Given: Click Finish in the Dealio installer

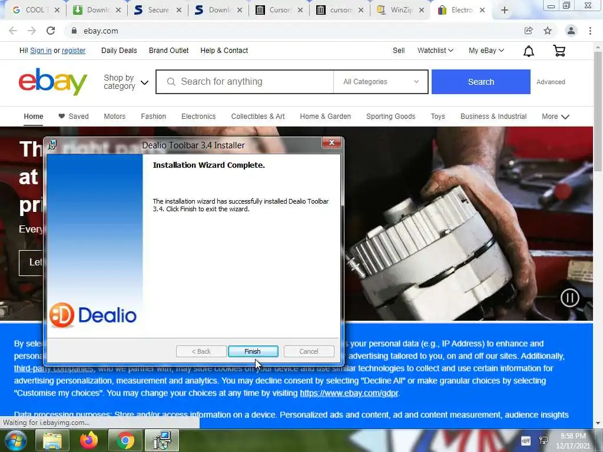Looking at the screenshot, I should point(253,351).
